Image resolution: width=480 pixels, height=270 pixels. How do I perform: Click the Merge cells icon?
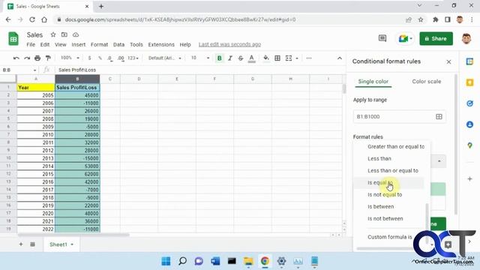pos(289,58)
